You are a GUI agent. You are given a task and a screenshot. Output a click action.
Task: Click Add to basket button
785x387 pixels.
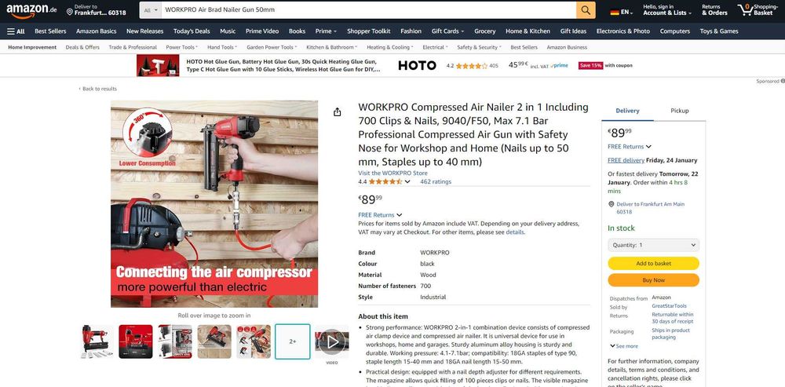coord(653,263)
